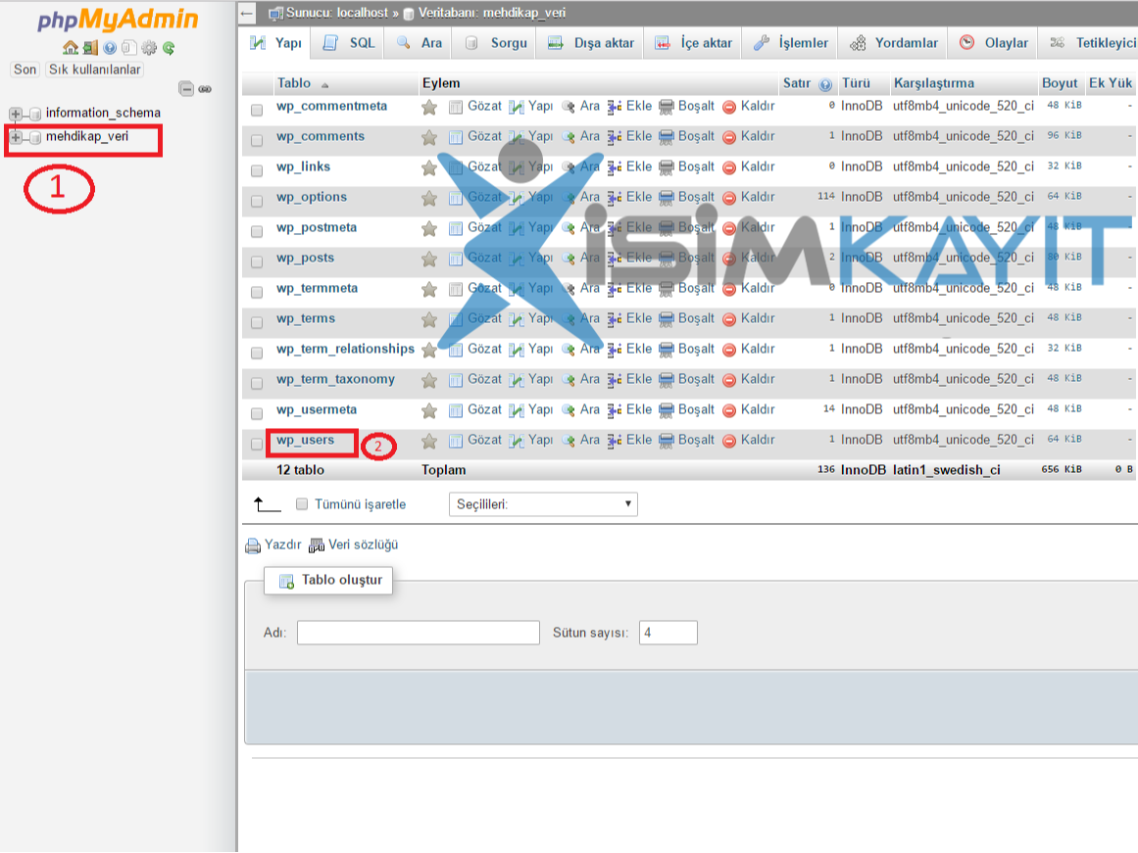Mark the wp_usermeta checkbox
Image resolution: width=1138 pixels, height=853 pixels.
(x=257, y=413)
